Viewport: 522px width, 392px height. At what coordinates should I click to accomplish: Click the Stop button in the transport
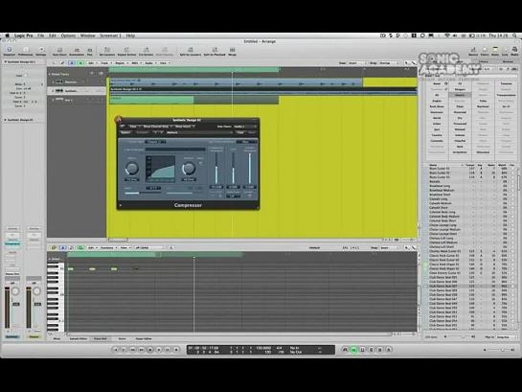(x=150, y=350)
